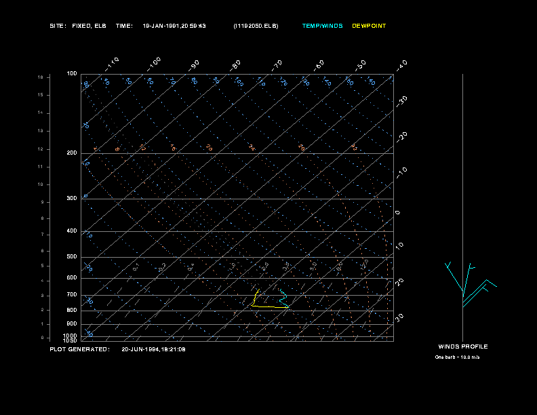The image size is (537, 415).
Task: Click the long double-line wind barb at right
Action: pos(479,293)
